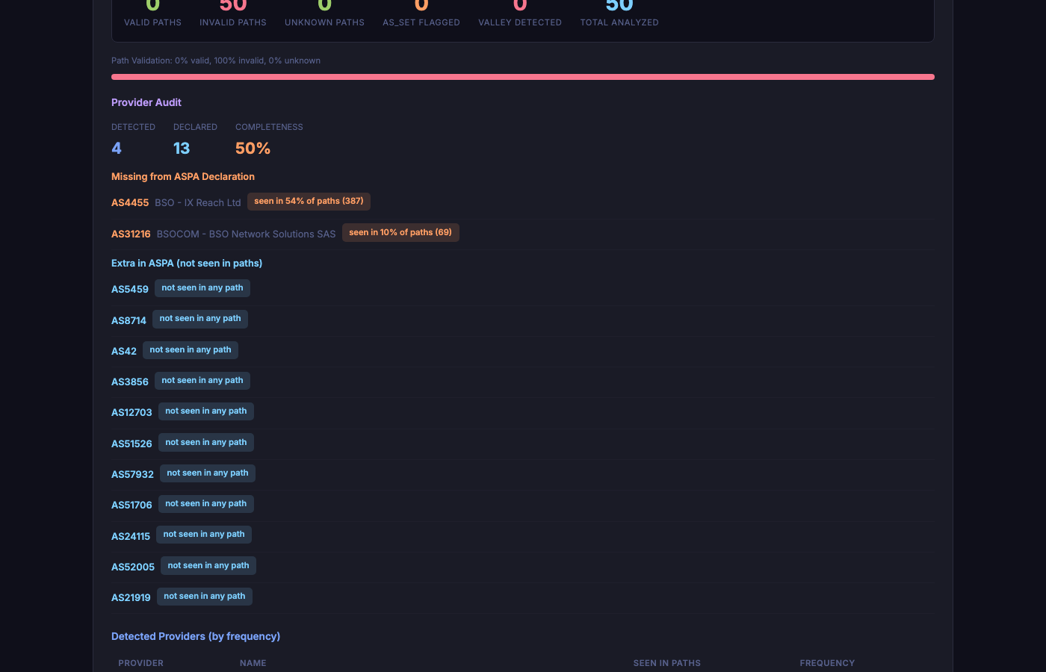Click the 'not seen in any path' badge beside AS5459
The height and width of the screenshot is (672, 1046).
coord(202,288)
